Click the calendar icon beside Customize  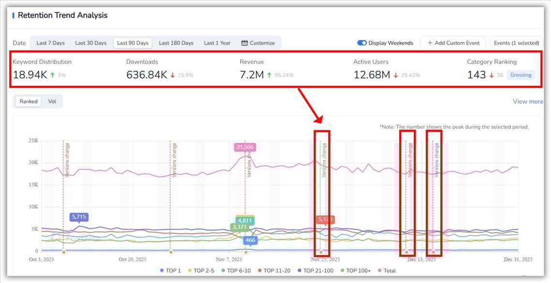[x=245, y=43]
